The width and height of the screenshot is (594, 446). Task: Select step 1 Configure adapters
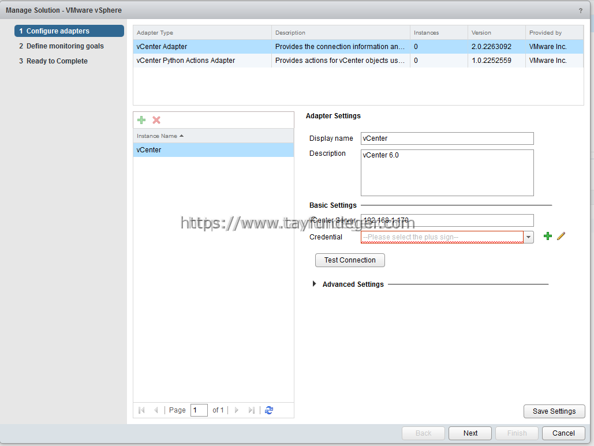[x=69, y=31]
